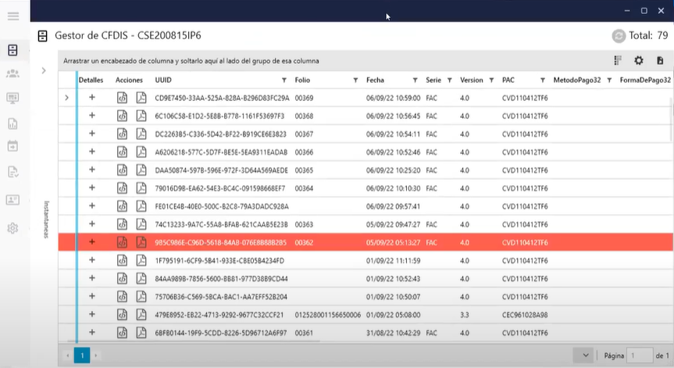View XML of folio 00368 row
674x368 pixels.
pyautogui.click(x=122, y=116)
